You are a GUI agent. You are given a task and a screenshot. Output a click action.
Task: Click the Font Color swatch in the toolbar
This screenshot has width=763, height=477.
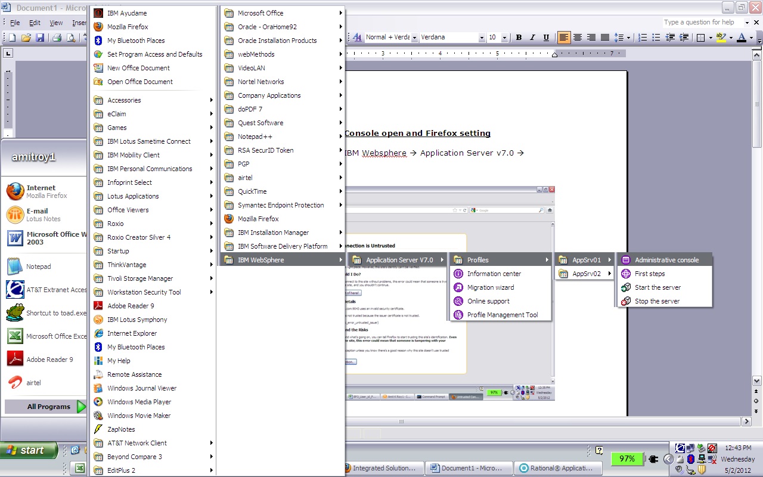(742, 37)
